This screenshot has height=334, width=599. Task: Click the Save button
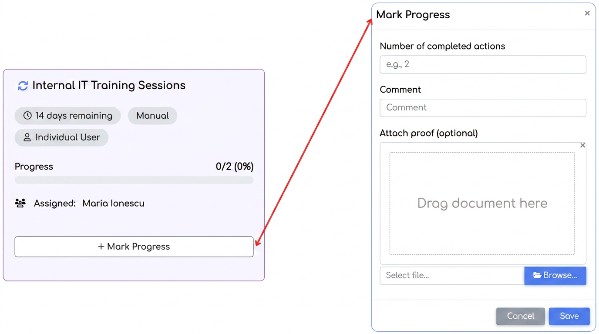click(569, 316)
